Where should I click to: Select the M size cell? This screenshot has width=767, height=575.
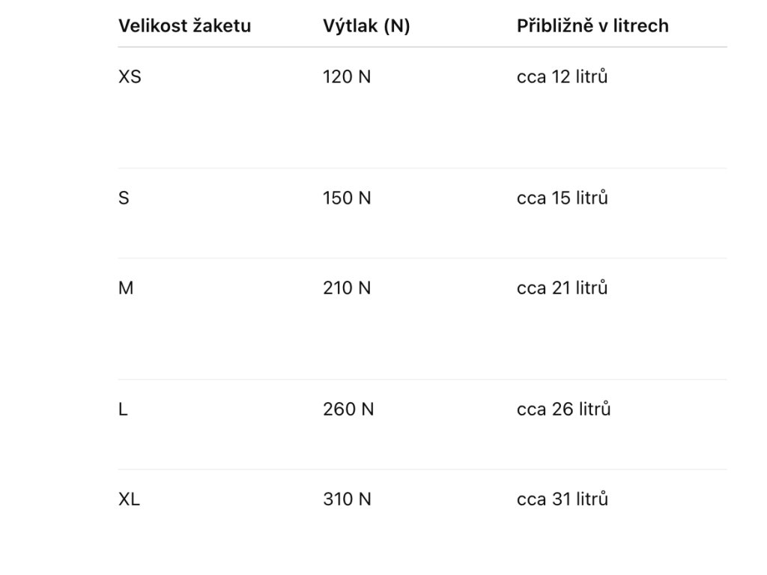[126, 288]
